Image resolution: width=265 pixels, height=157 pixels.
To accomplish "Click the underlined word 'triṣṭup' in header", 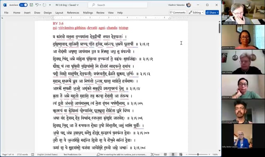I will pos(123,28).
